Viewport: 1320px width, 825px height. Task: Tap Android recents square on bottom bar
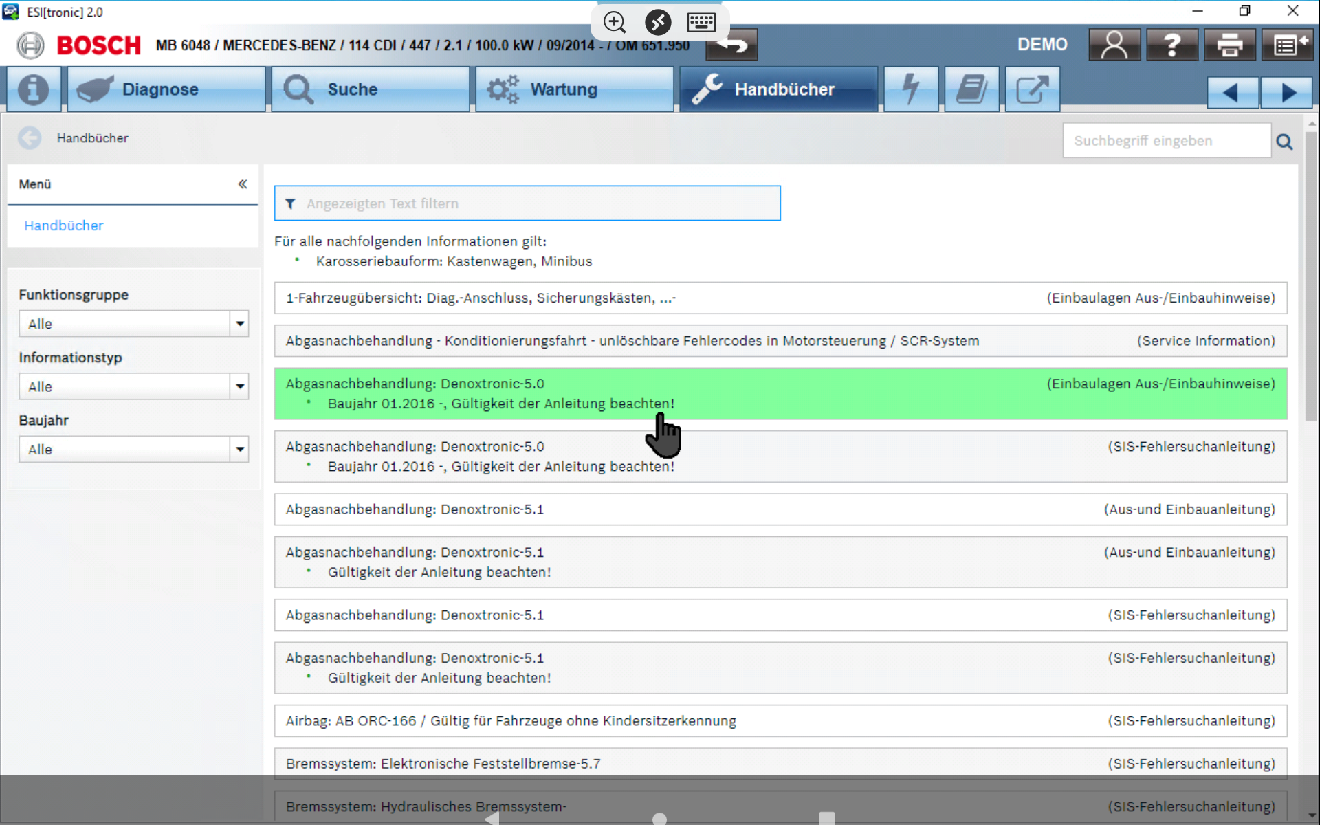[x=827, y=819]
